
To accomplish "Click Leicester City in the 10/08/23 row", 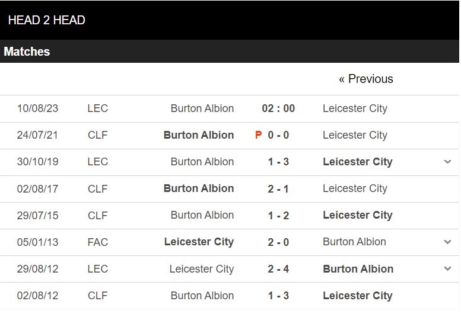I will (355, 108).
